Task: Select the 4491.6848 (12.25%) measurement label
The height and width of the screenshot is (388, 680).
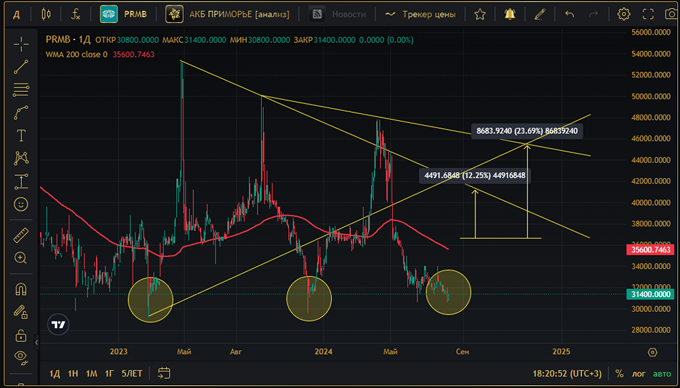Action: [x=475, y=175]
